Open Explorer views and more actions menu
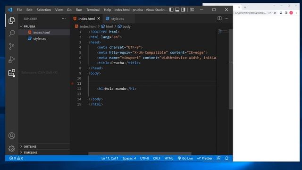 click(64, 19)
